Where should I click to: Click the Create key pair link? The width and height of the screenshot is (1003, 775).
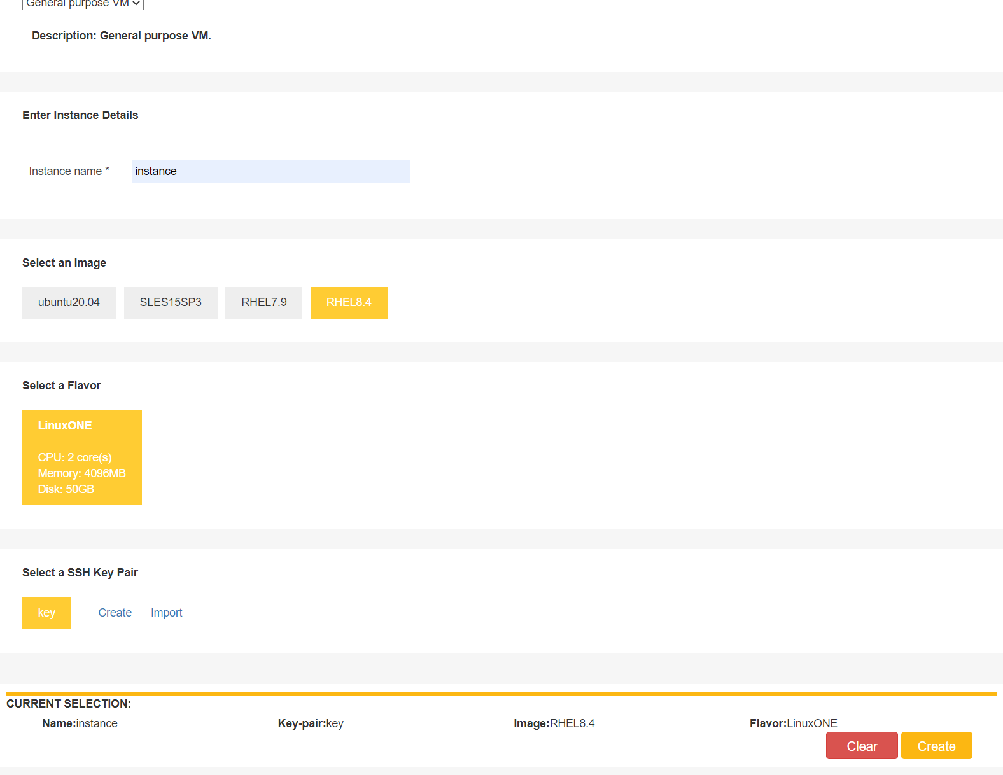pos(115,613)
